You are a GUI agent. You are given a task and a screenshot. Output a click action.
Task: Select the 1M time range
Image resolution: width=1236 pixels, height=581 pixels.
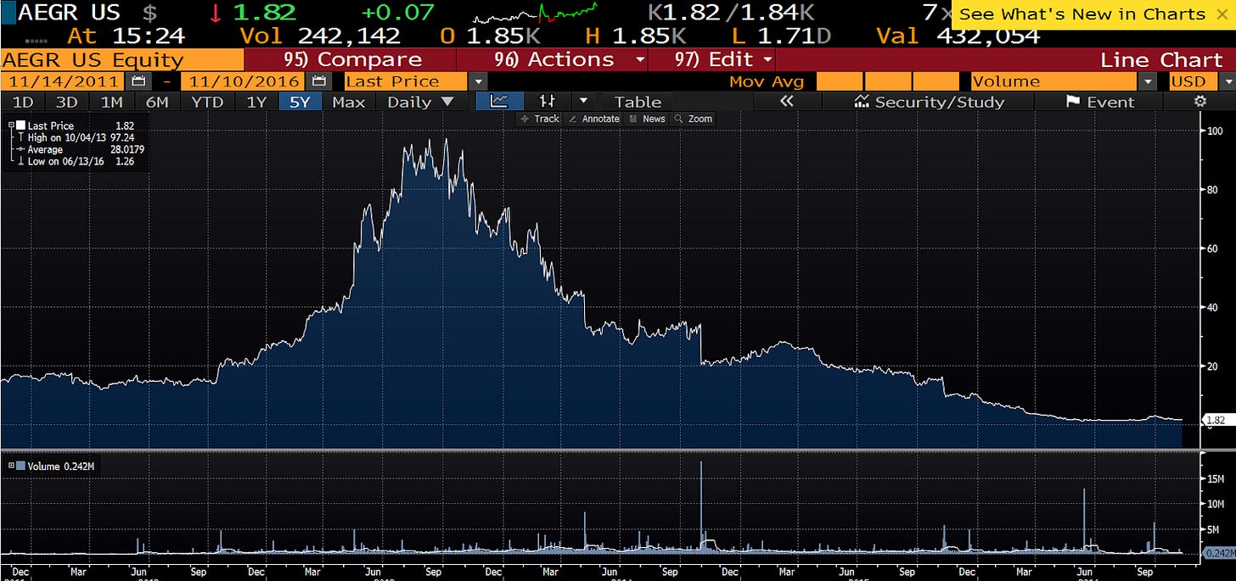[x=111, y=102]
